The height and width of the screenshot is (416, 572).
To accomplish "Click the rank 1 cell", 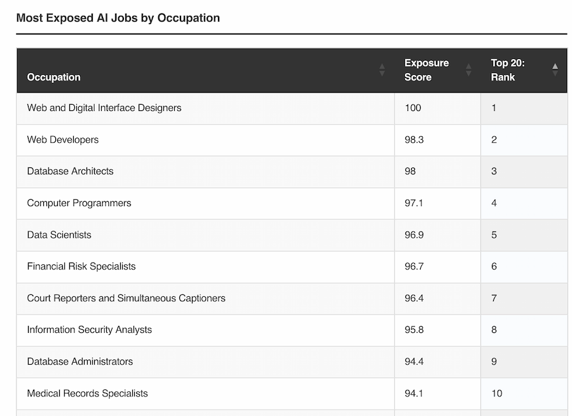I will pyautogui.click(x=494, y=108).
